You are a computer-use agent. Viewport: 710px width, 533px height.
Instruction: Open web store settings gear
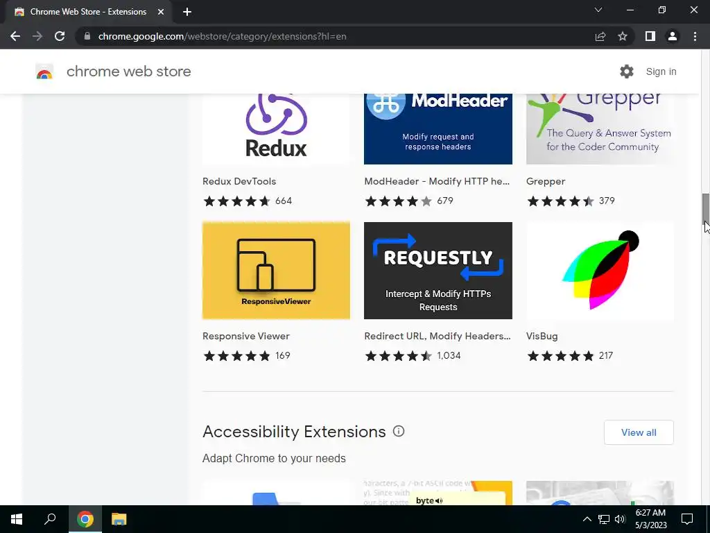[x=627, y=71]
